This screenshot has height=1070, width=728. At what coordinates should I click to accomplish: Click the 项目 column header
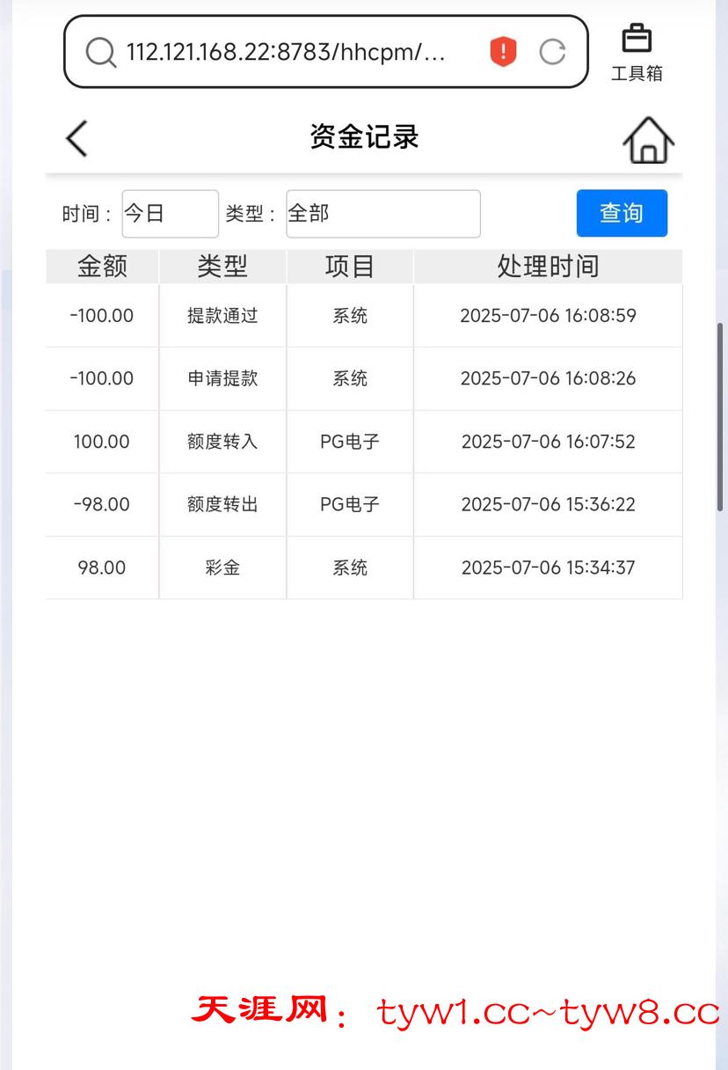point(350,267)
